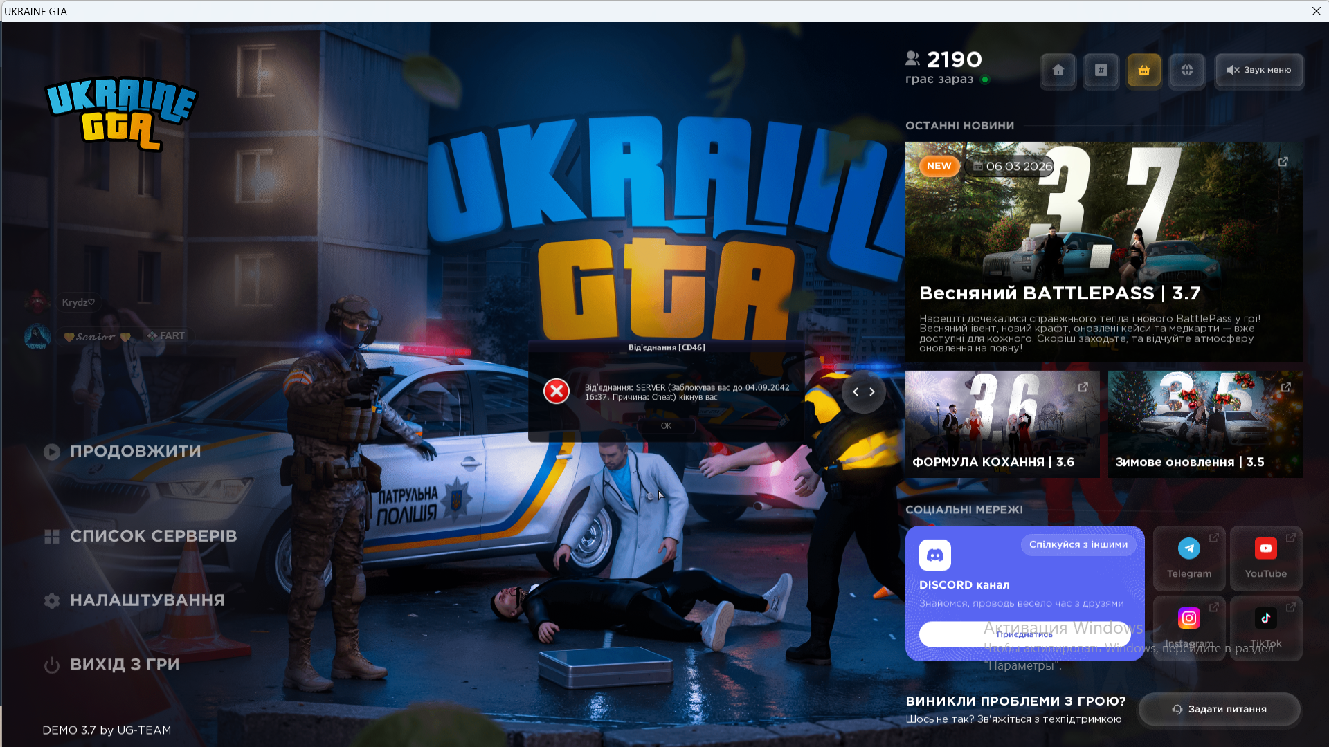
Task: Click external link icon on Зимове оновлення card
Action: click(1286, 387)
